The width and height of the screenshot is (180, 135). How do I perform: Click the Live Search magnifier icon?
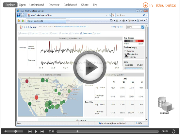(x=144, y=15)
